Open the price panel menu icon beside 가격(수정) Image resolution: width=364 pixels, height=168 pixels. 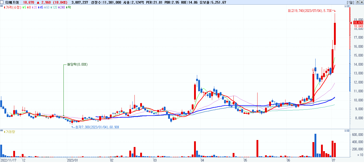click(2, 6)
